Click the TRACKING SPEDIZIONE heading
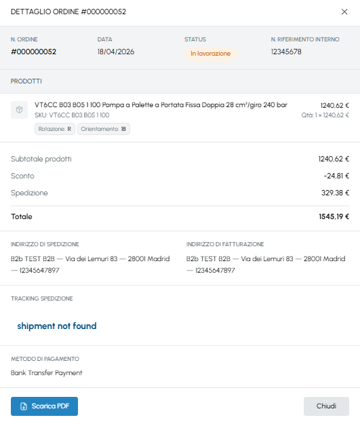 click(42, 298)
